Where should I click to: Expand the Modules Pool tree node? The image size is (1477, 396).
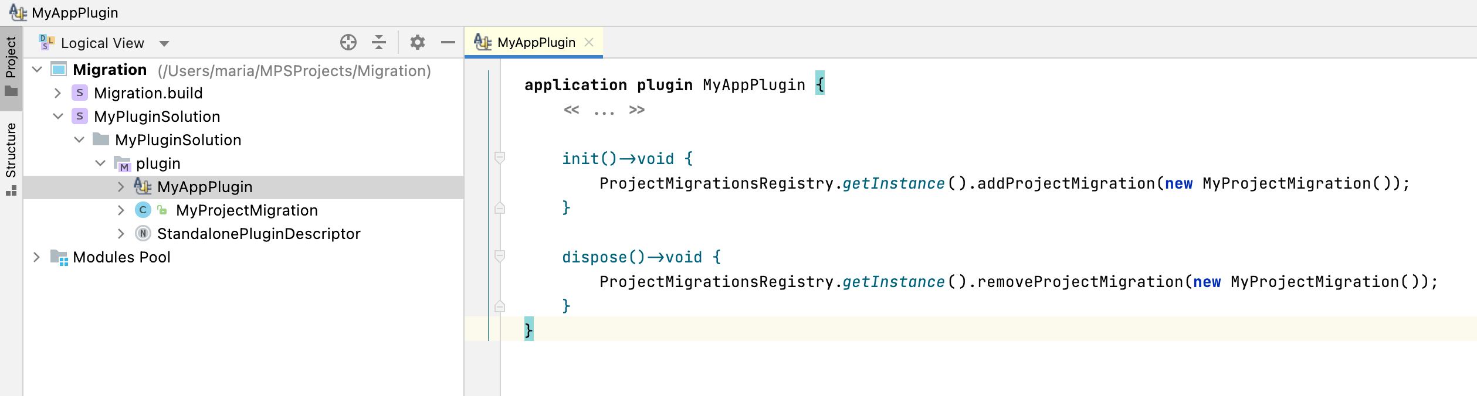36,257
